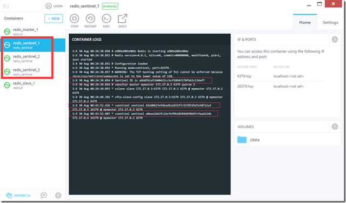
Task: Click the Containers heading
Action: pyautogui.click(x=14, y=18)
